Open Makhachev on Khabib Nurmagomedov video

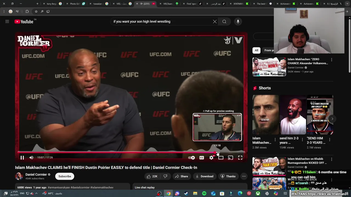(307, 161)
